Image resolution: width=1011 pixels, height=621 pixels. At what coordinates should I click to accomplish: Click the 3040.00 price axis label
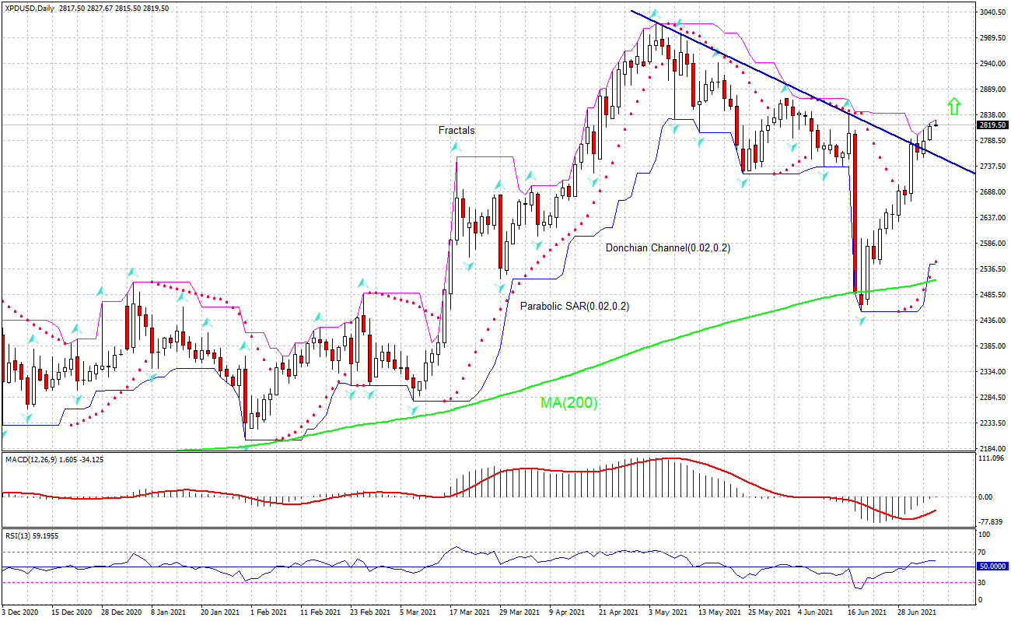(x=992, y=12)
